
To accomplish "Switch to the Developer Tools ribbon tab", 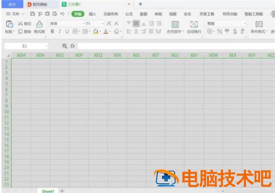I will pyautogui.click(x=207, y=14).
